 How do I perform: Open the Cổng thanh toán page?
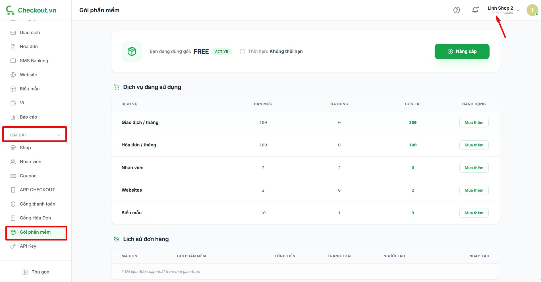pyautogui.click(x=37, y=204)
